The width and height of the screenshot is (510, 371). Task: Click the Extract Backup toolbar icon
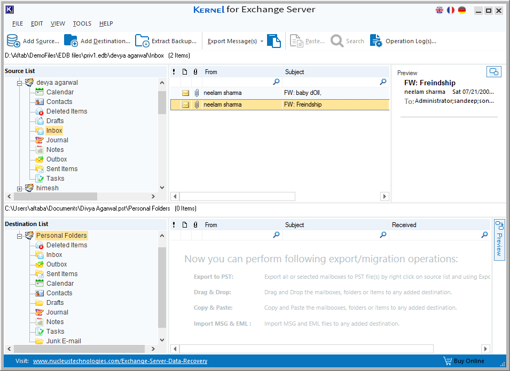pyautogui.click(x=142, y=41)
